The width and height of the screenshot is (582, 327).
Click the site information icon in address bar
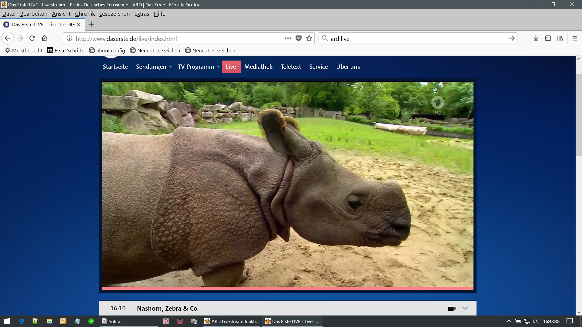click(69, 38)
